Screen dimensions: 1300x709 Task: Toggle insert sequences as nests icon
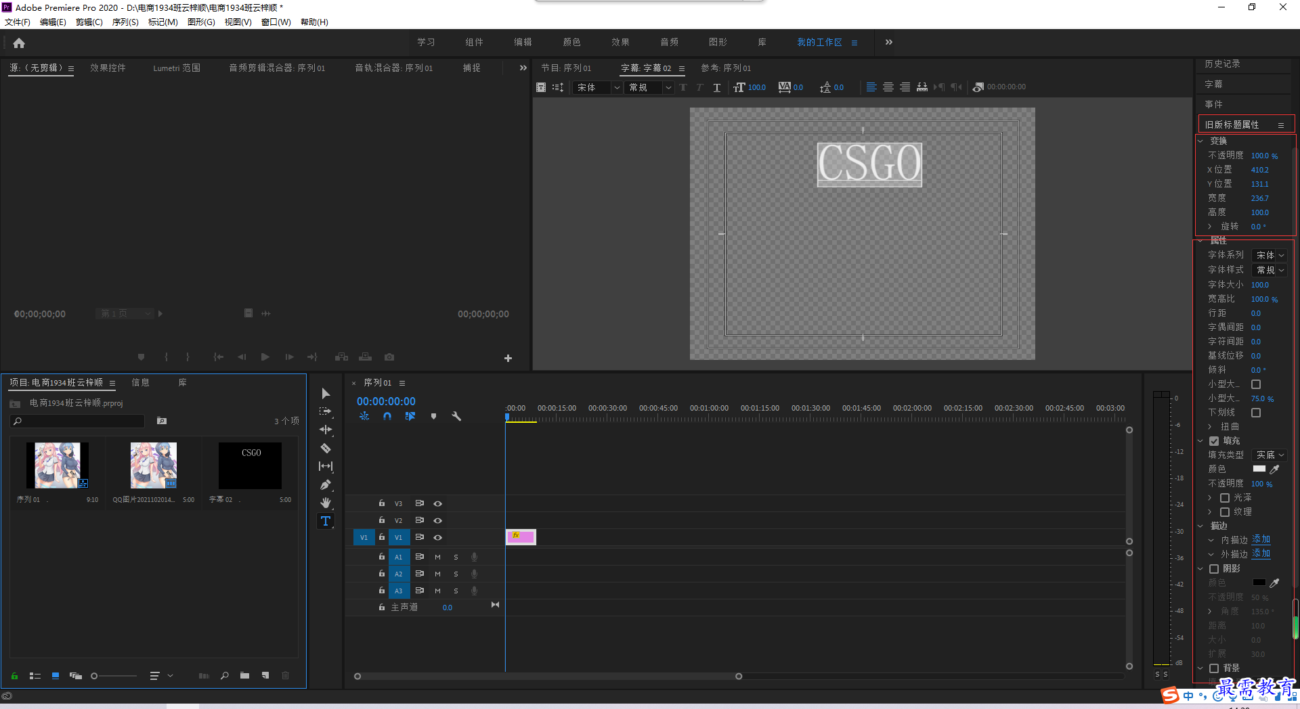[x=364, y=416]
